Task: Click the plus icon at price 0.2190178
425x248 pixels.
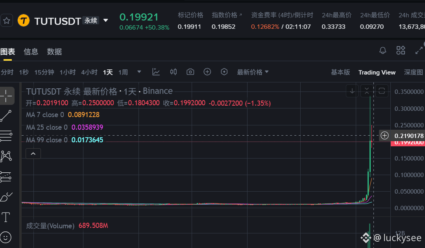Action: 384,136
